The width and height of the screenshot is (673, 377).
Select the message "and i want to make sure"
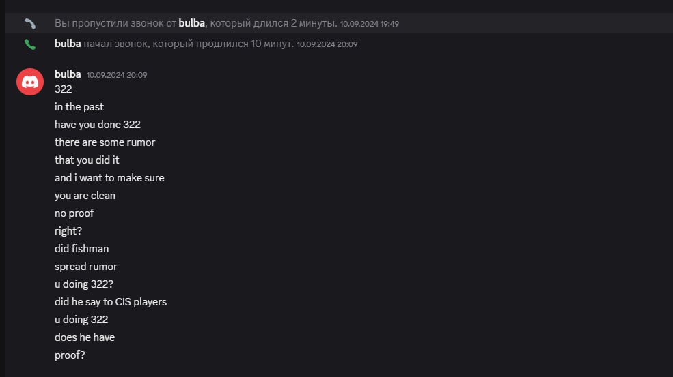(x=109, y=178)
